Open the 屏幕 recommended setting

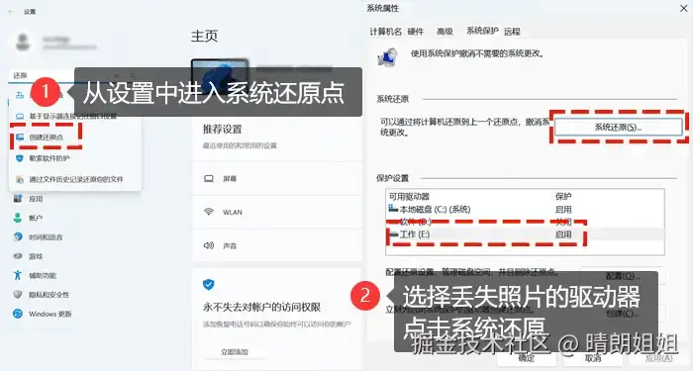coord(276,178)
